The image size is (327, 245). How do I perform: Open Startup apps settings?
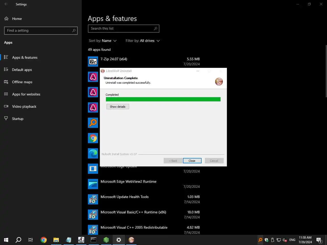tap(41, 119)
